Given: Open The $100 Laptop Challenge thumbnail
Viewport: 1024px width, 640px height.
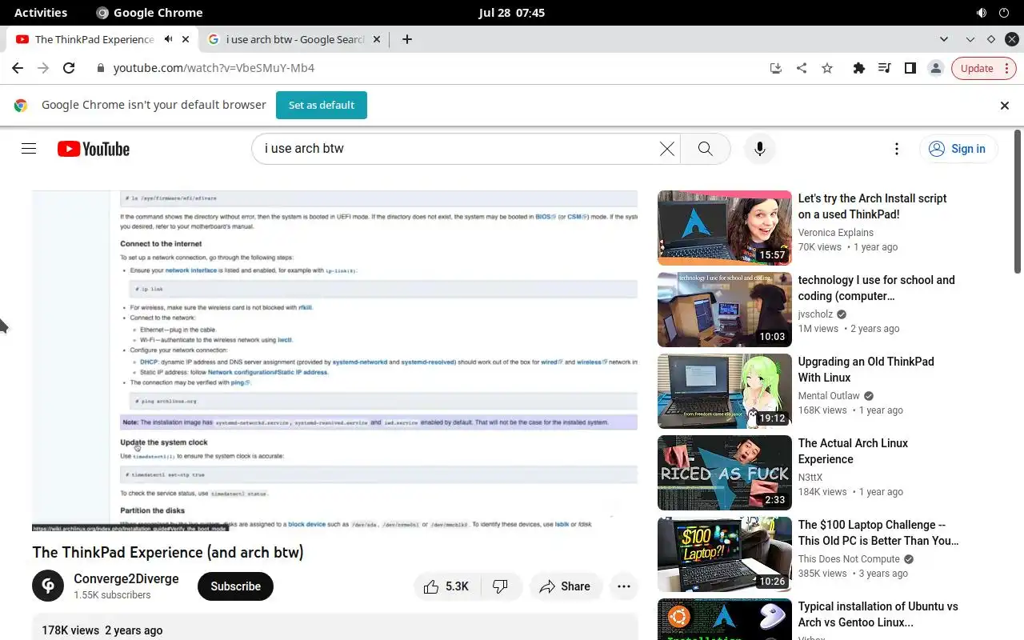Looking at the screenshot, I should point(725,554).
